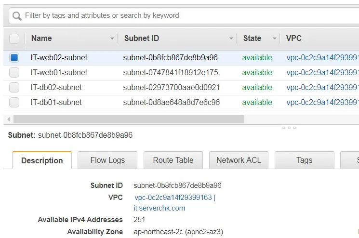Click the magnifying glass search icon
The height and width of the screenshot is (238, 359).
[x=17, y=16]
